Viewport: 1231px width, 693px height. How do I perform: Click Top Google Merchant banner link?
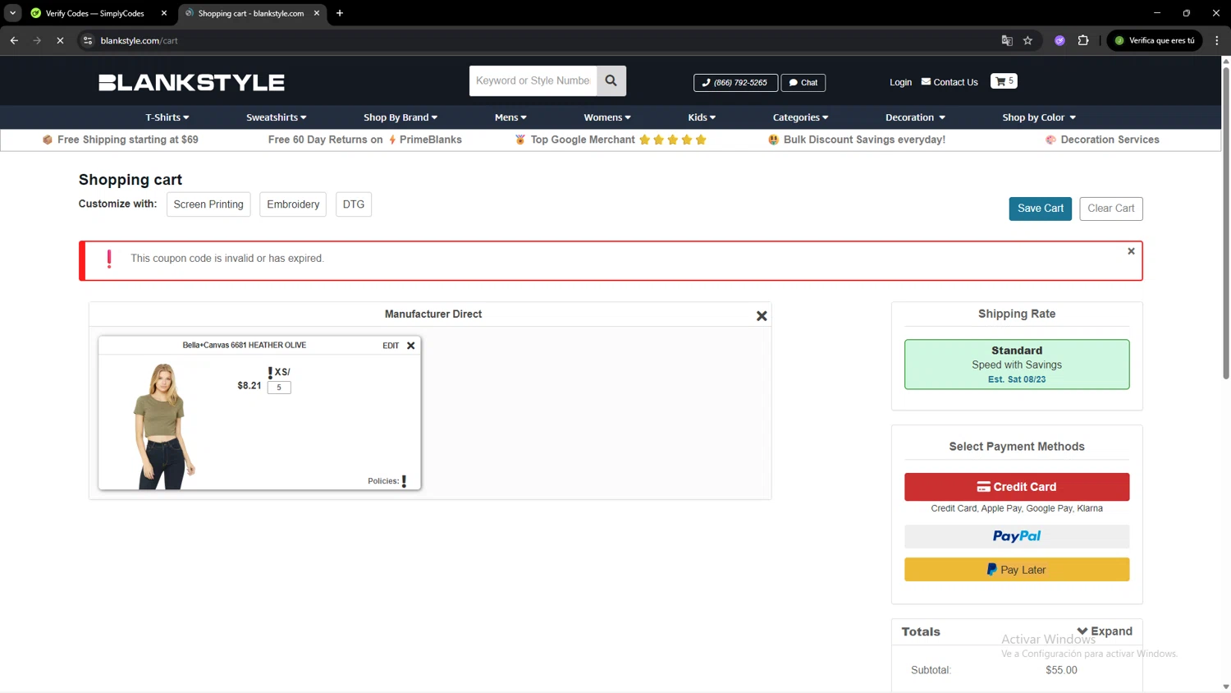[611, 140]
